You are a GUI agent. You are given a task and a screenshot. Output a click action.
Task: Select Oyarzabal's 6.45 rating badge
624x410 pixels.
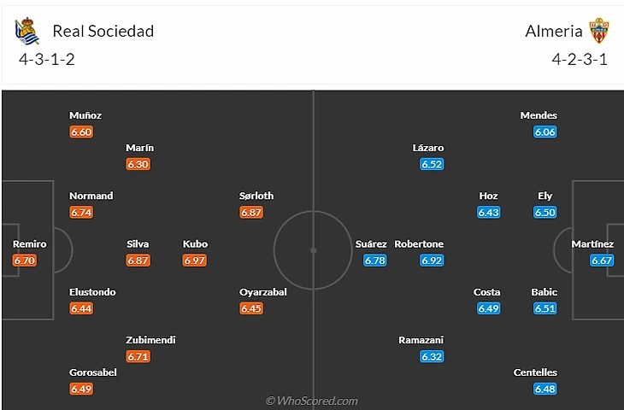point(251,308)
